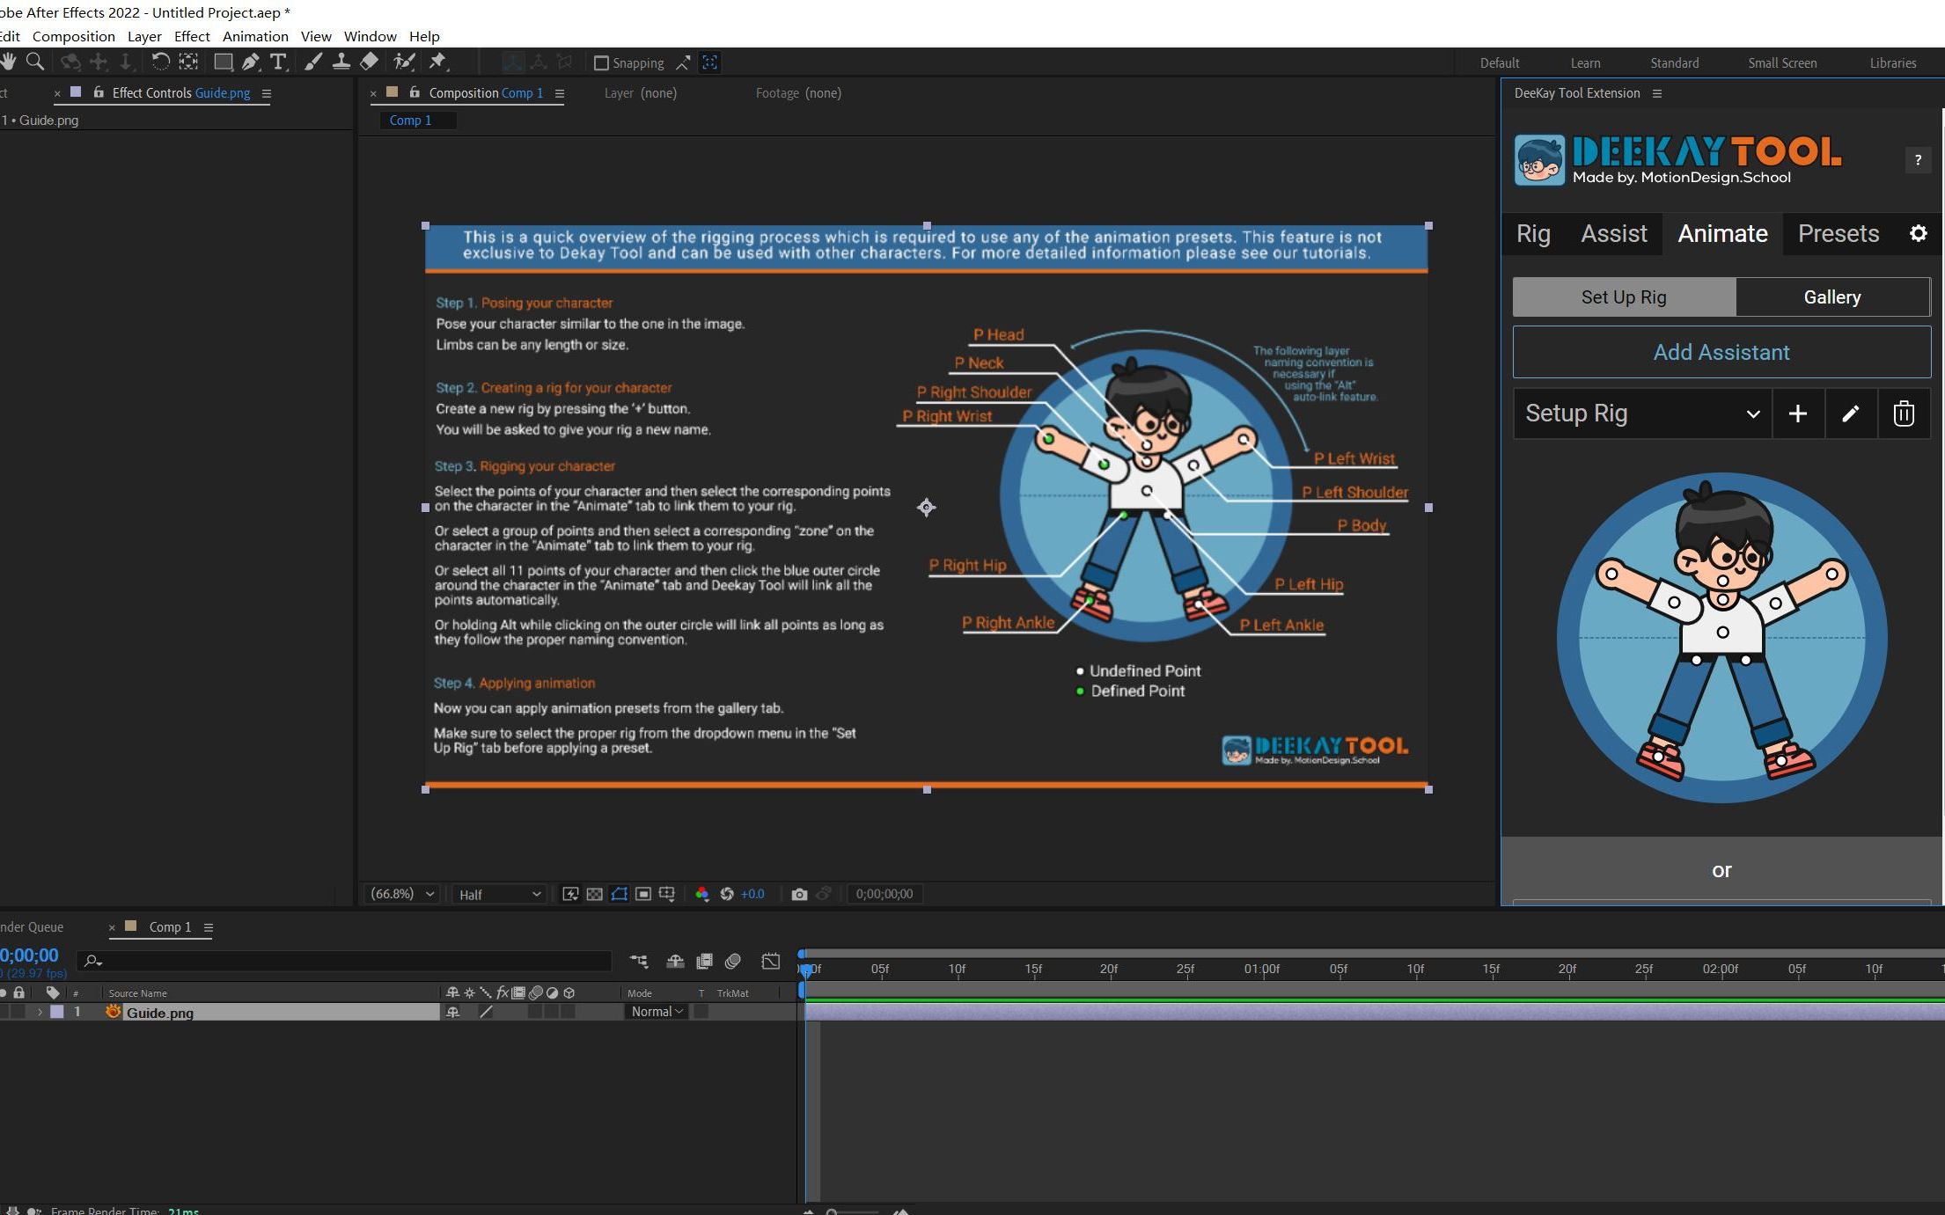Choose the Eraser tool
Viewport: 1945px width, 1215px height.
(x=370, y=62)
